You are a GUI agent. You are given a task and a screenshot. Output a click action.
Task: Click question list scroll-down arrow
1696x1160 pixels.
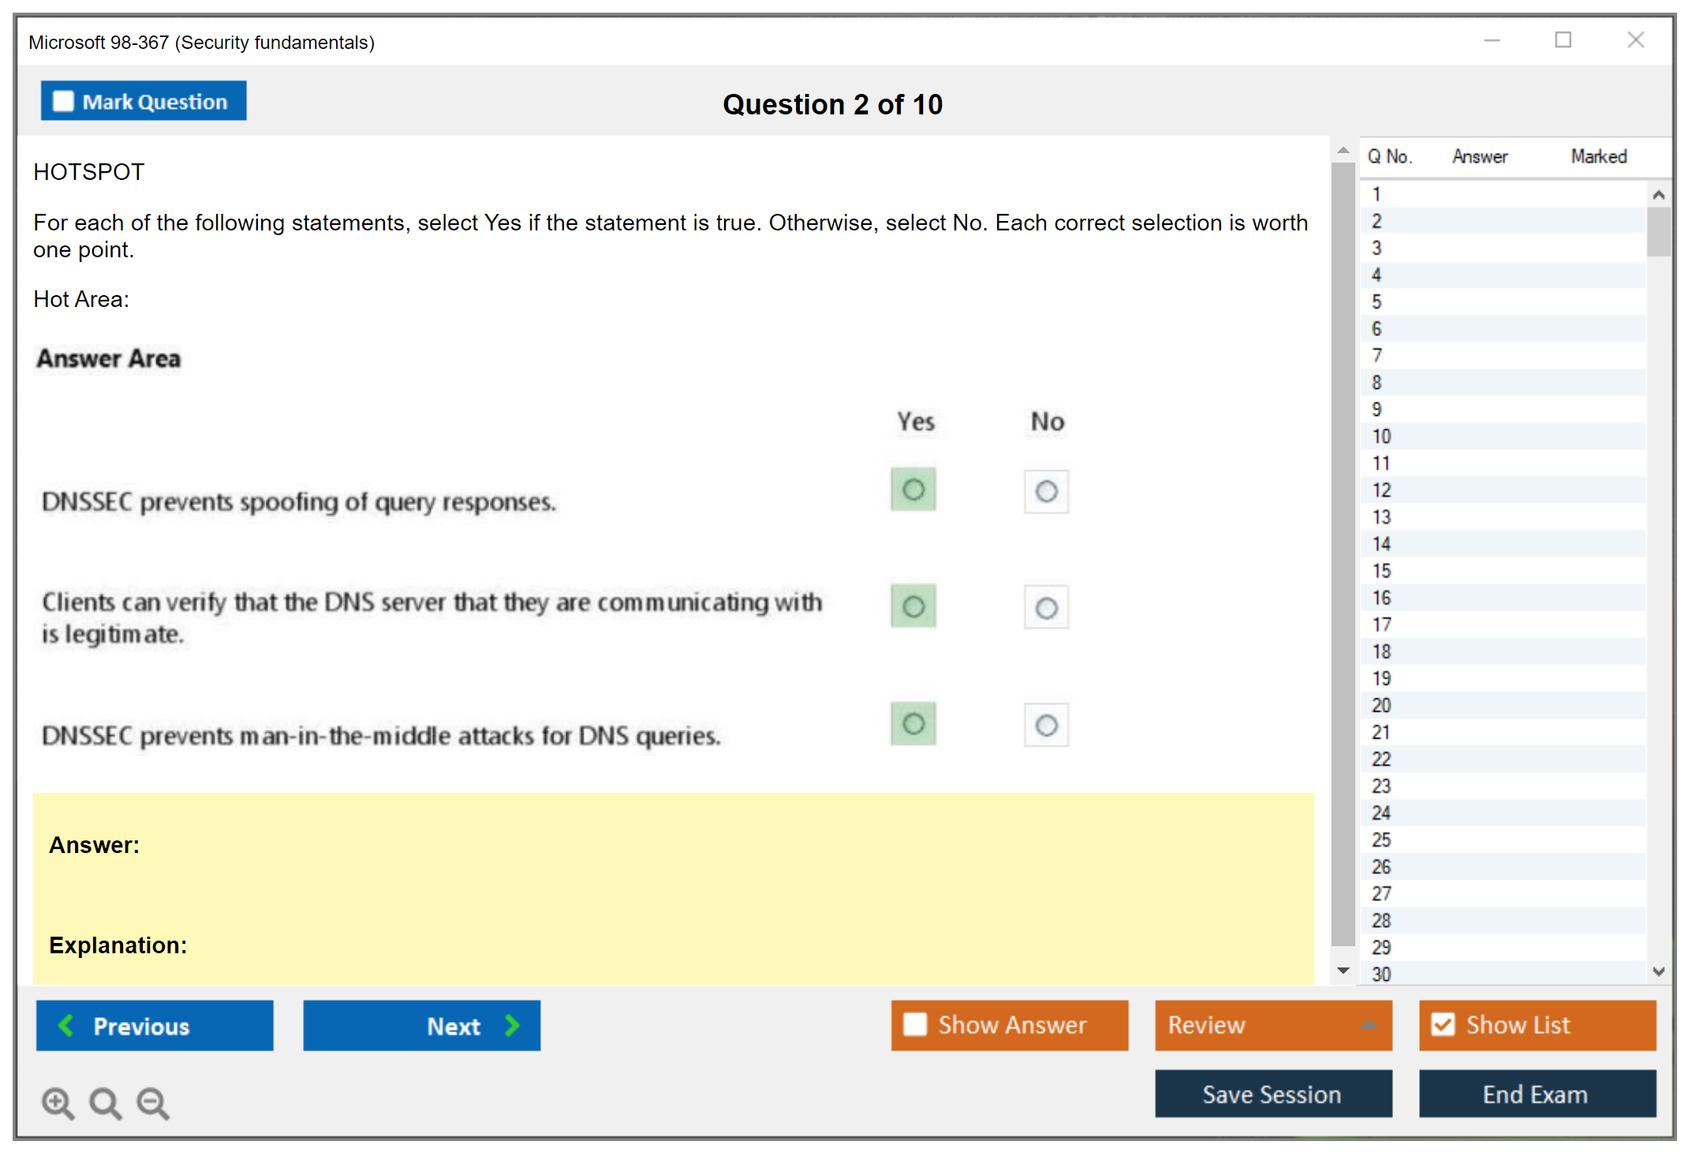pos(1658,971)
